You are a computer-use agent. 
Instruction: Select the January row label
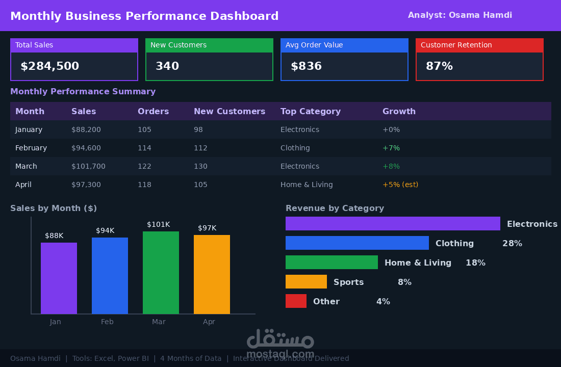(29, 129)
